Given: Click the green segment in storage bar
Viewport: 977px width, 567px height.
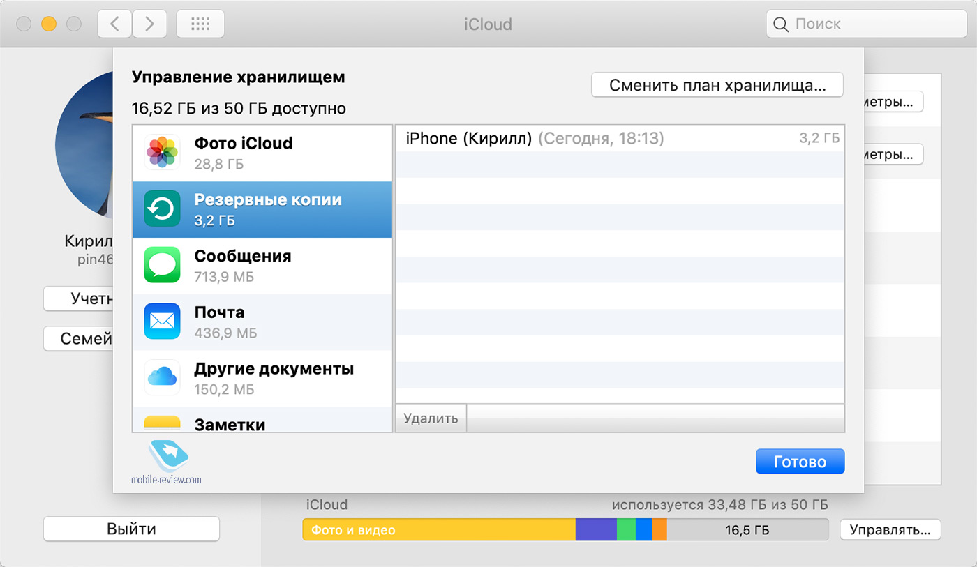Looking at the screenshot, I should pyautogui.click(x=626, y=530).
